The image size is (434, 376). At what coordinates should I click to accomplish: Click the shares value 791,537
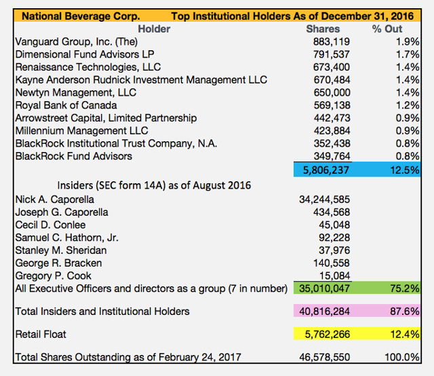click(332, 54)
